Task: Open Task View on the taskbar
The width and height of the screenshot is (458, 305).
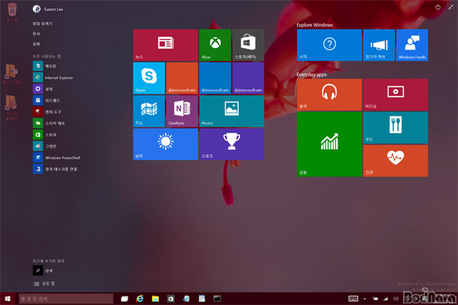Action: pos(124,299)
